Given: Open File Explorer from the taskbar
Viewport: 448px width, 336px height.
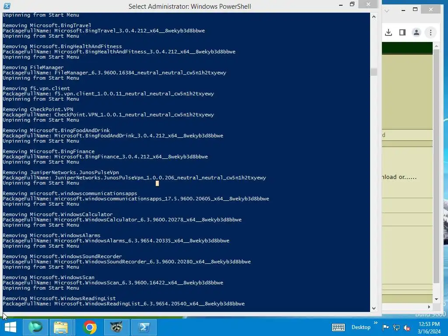Looking at the screenshot, I should coord(60,327).
